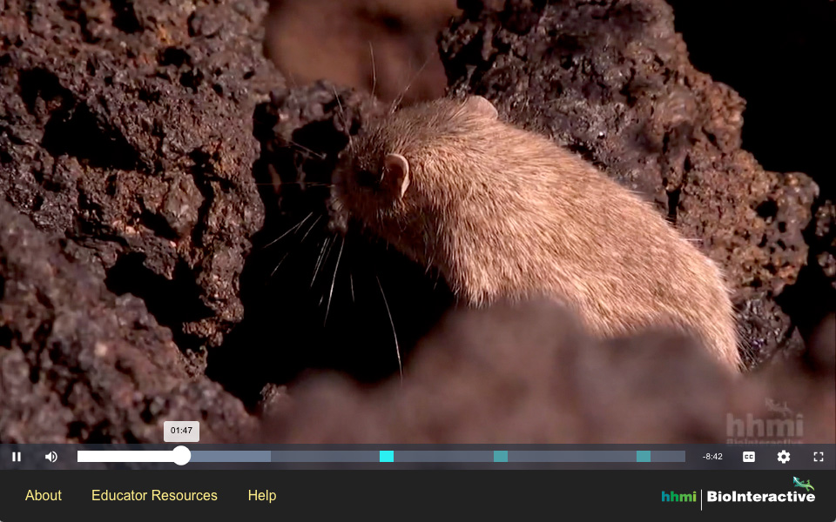This screenshot has height=522, width=836.
Task: Jump to the bright cyan timeline marker
Action: [x=387, y=456]
